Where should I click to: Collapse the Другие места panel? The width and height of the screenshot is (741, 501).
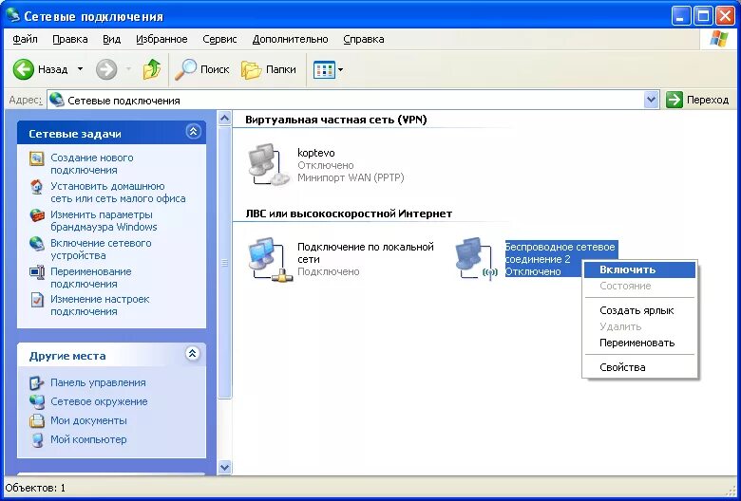coord(193,355)
